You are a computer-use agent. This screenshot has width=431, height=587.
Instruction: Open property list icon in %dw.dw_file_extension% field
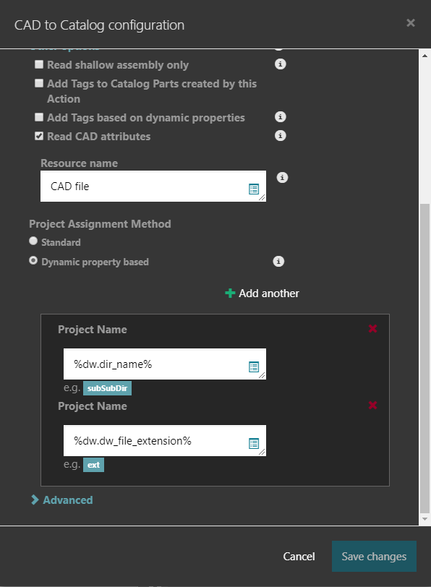click(254, 444)
